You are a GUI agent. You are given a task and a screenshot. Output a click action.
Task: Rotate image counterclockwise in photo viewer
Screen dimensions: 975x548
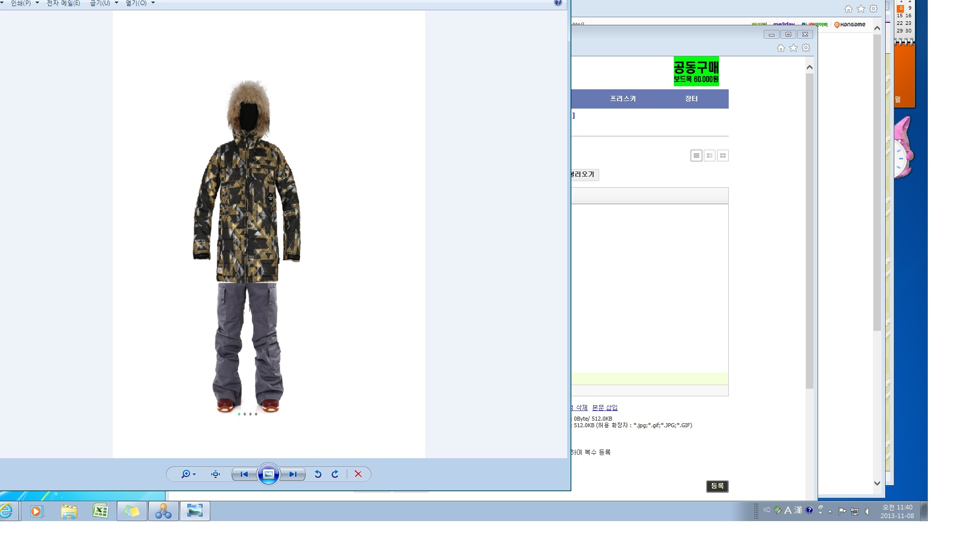pyautogui.click(x=318, y=474)
